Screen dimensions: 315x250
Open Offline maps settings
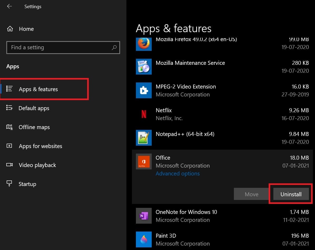[x=34, y=127]
